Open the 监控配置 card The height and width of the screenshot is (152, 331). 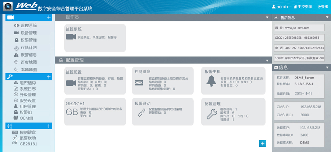[x=95, y=81]
